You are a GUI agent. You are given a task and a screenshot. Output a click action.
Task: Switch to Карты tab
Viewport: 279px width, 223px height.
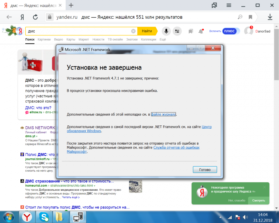[x=71, y=40]
